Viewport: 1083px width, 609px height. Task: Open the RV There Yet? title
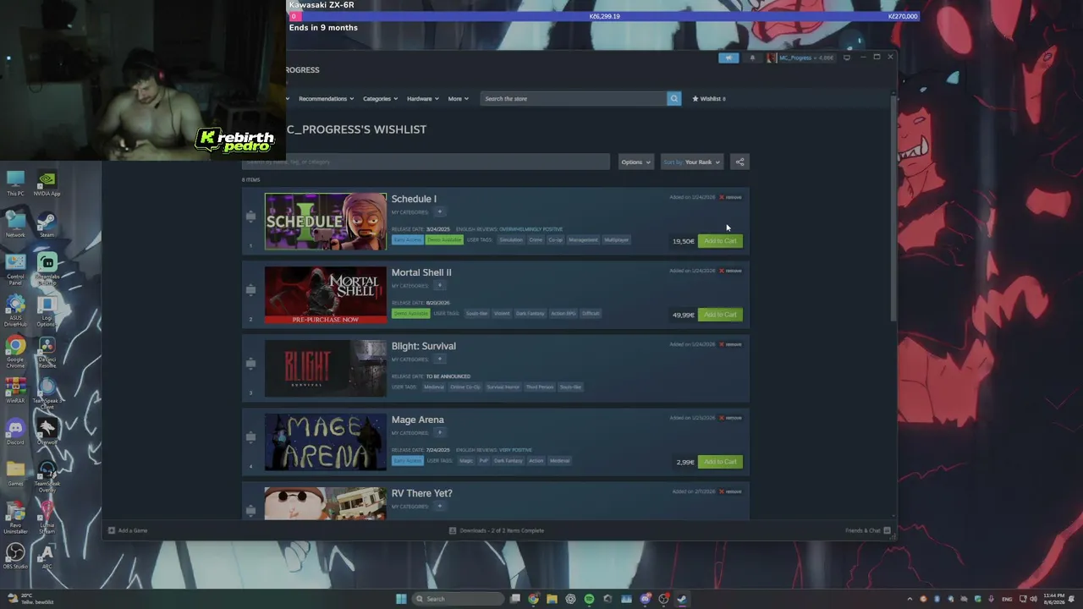tap(421, 493)
